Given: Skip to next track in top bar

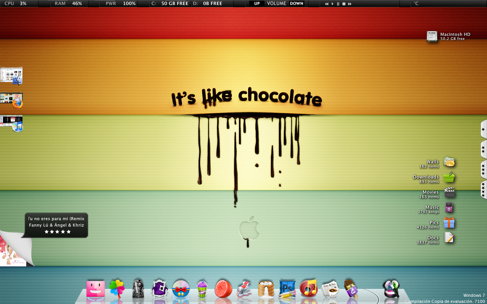Looking at the screenshot, I should click(350, 4).
